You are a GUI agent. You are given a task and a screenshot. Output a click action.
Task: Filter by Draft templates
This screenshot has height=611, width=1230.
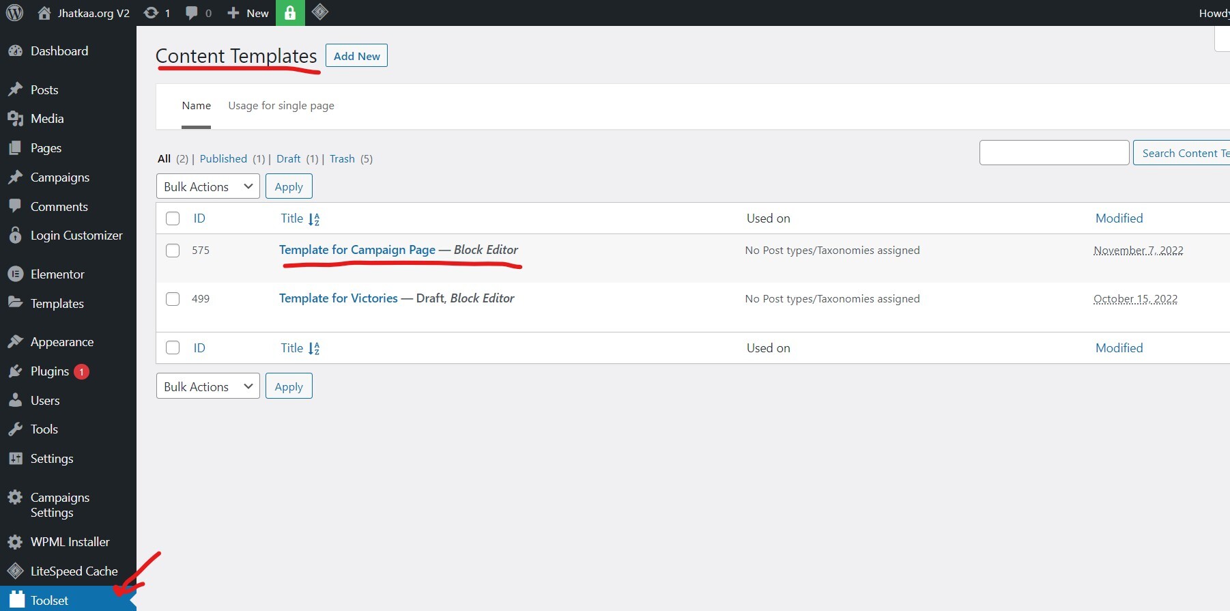point(289,159)
